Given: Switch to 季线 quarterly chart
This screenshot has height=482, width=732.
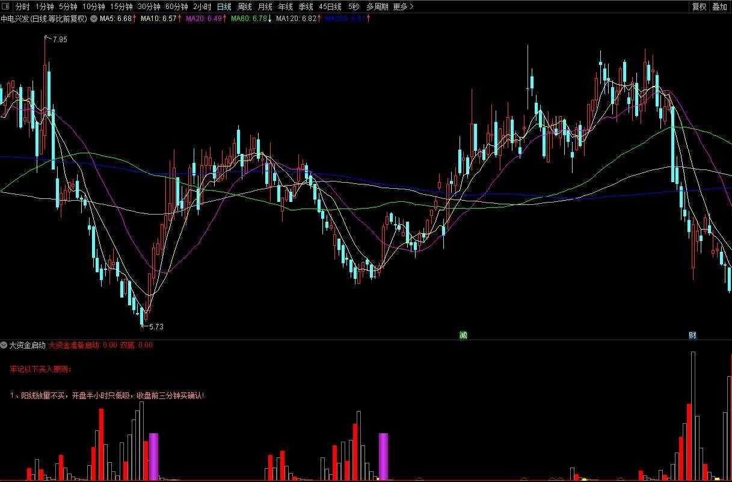Looking at the screenshot, I should (x=306, y=7).
